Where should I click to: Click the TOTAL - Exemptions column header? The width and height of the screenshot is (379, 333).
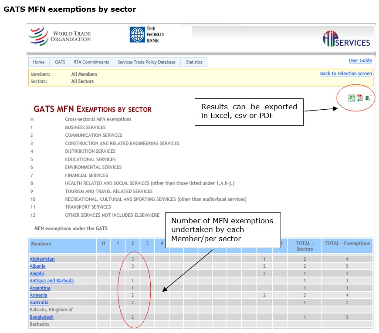pos(347,246)
